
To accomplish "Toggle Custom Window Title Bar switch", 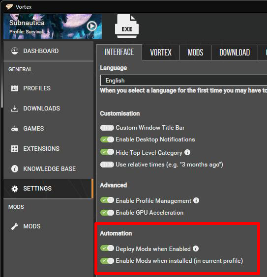I will [x=107, y=128].
